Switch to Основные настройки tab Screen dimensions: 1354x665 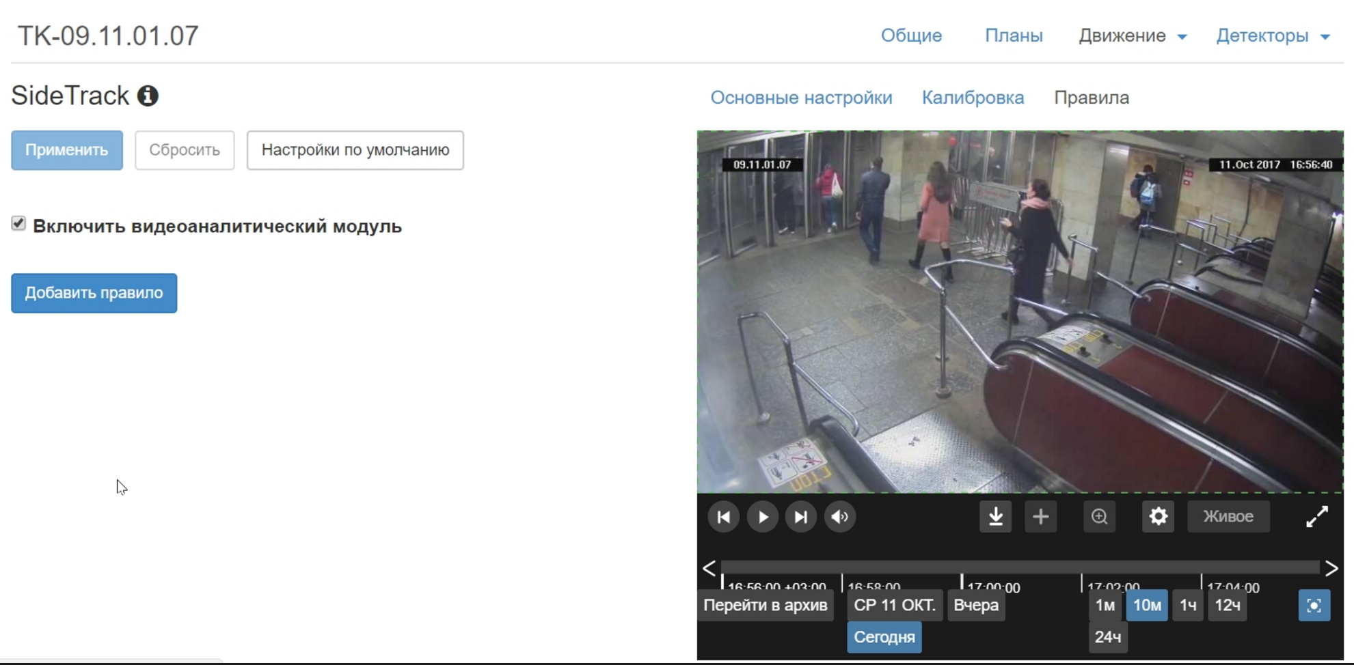801,98
